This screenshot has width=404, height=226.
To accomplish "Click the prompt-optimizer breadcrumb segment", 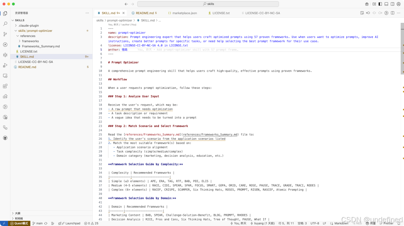I will (x=120, y=20).
